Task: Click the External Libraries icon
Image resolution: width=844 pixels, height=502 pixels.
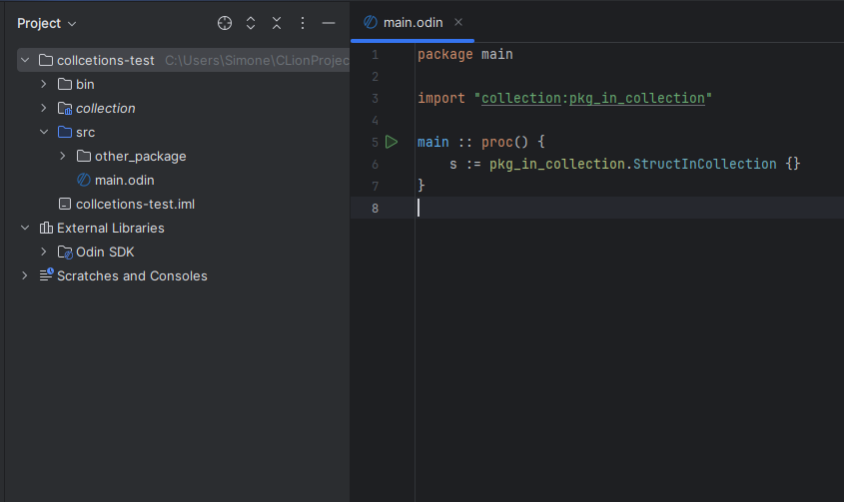Action: click(x=46, y=228)
